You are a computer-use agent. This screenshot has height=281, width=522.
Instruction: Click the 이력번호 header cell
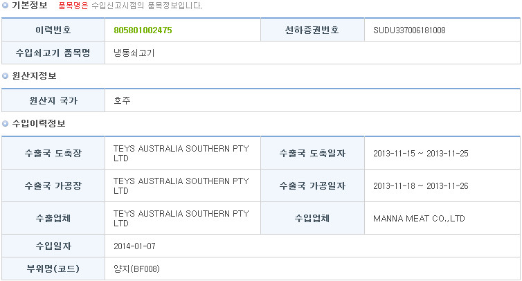point(53,30)
